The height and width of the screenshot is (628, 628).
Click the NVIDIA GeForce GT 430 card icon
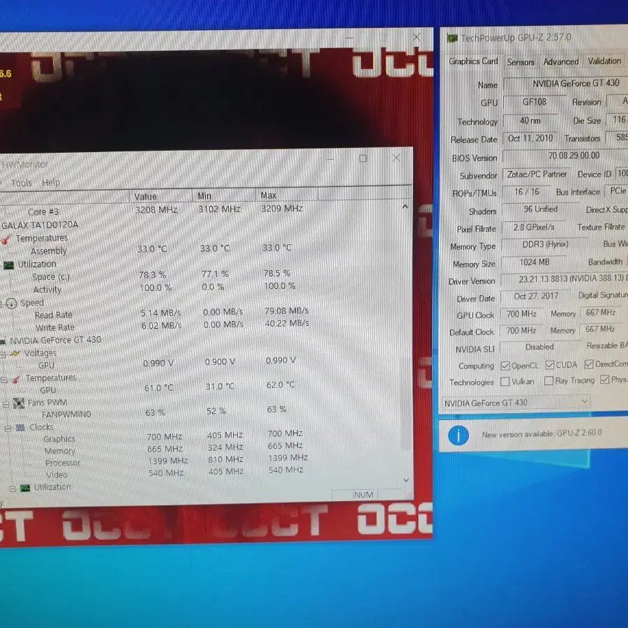pos(3,341)
